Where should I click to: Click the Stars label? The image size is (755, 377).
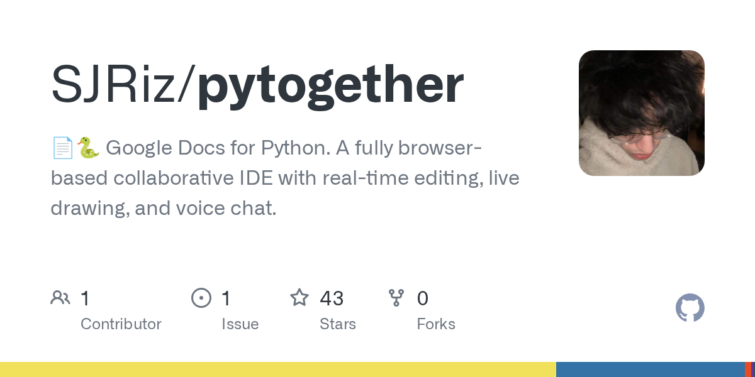tap(338, 324)
